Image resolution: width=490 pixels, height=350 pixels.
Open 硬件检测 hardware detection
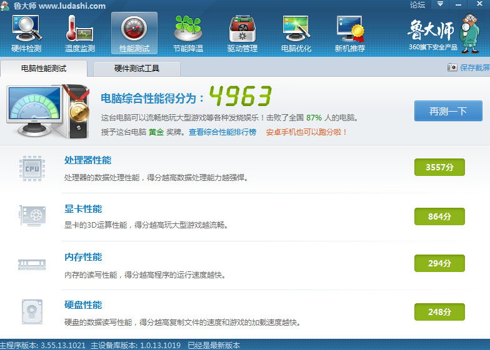pyautogui.click(x=26, y=34)
